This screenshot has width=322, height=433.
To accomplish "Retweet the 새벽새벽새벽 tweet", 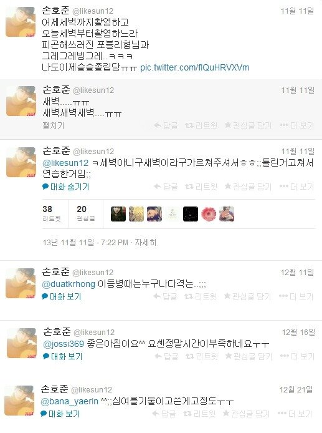I will (201, 125).
